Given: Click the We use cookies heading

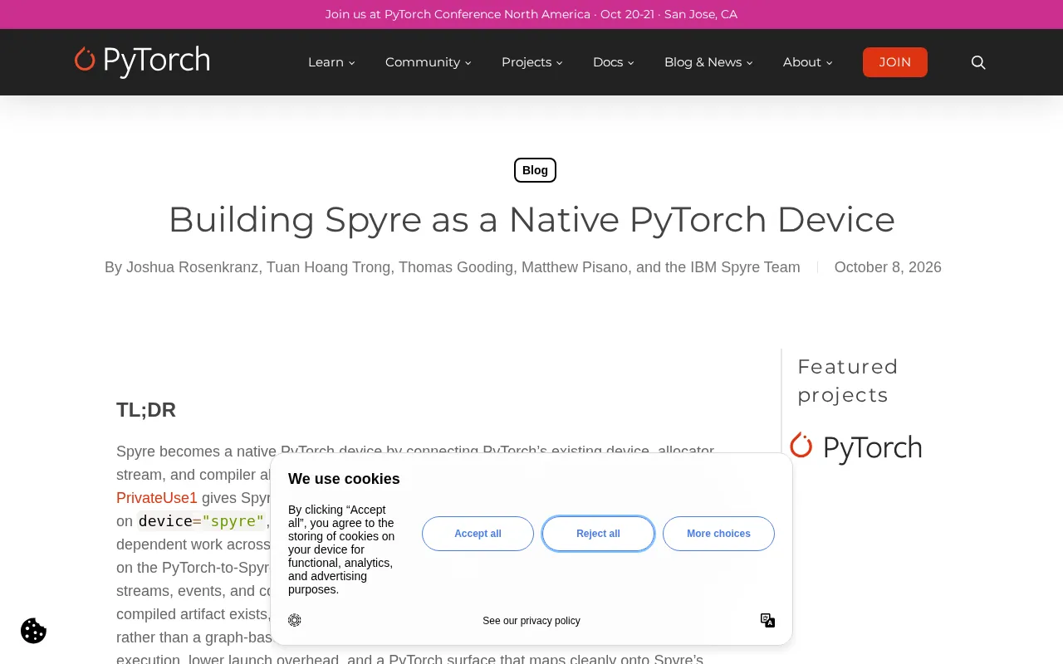Looking at the screenshot, I should [x=344, y=479].
